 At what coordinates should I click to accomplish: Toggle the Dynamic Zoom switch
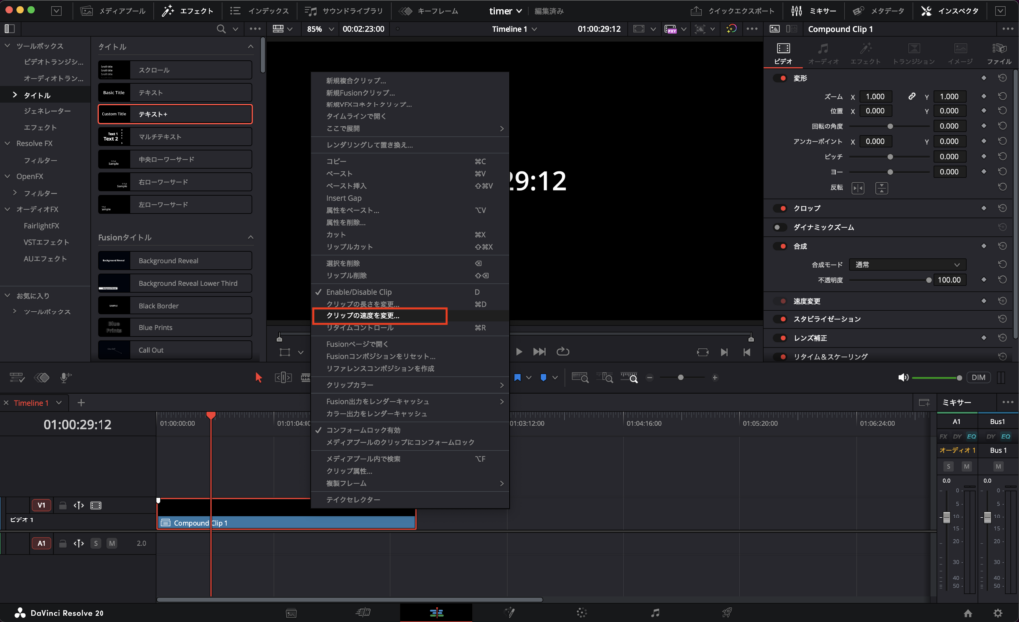pos(781,227)
